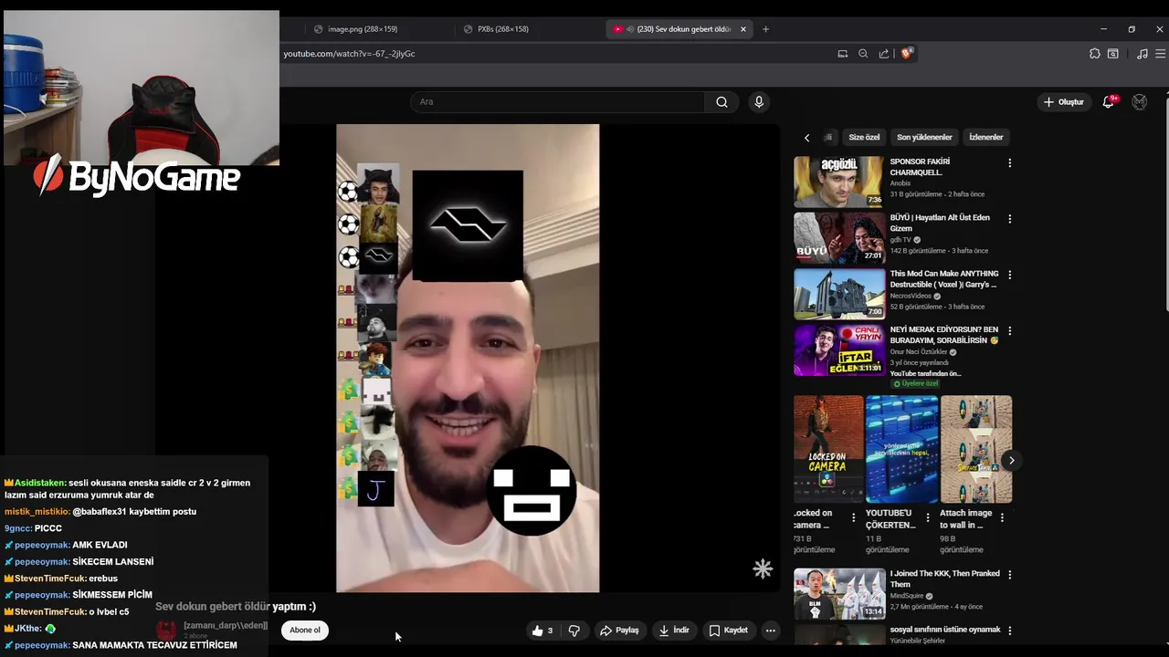The image size is (1169, 657).
Task: Click the YouTube Ara search field
Action: (557, 102)
